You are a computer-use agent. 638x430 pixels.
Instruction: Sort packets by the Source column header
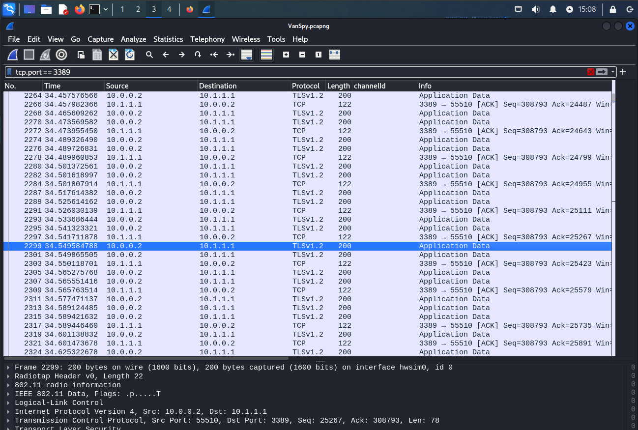point(151,86)
